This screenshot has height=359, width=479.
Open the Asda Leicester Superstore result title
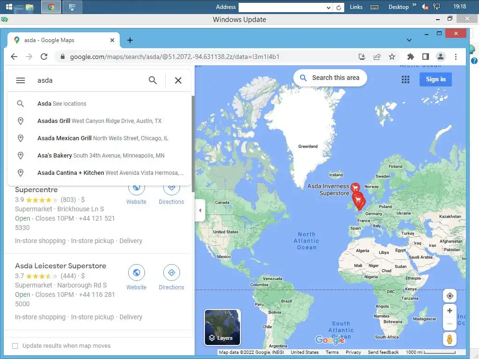[x=60, y=266]
